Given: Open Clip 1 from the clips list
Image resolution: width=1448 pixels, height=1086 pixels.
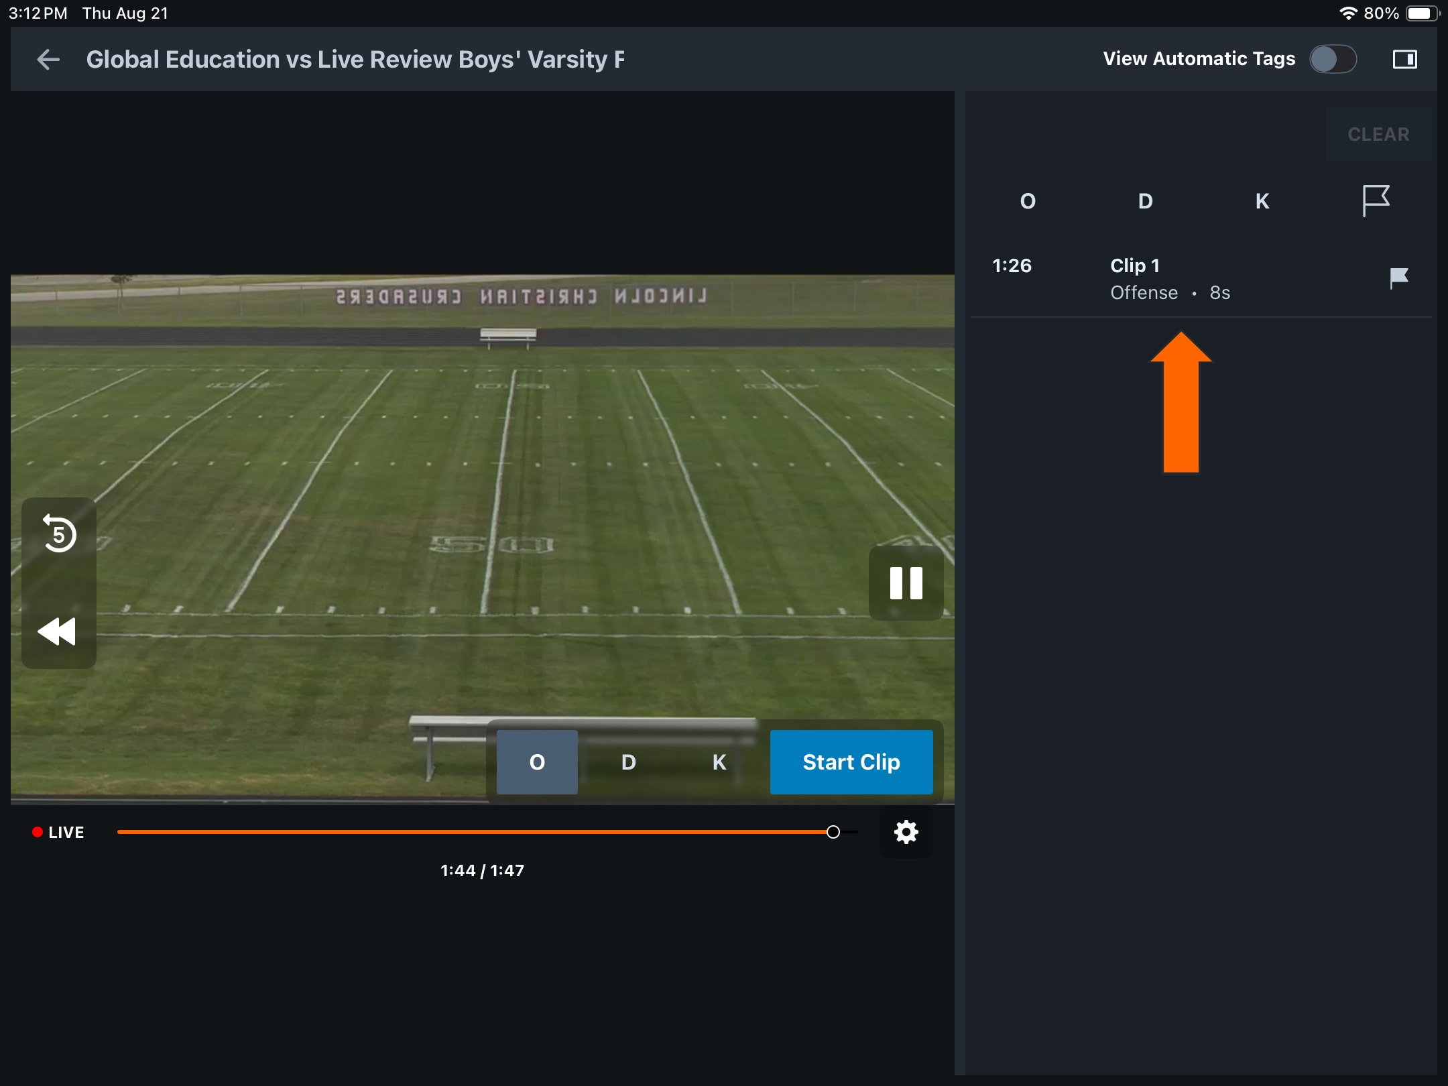Looking at the screenshot, I should tap(1136, 265).
